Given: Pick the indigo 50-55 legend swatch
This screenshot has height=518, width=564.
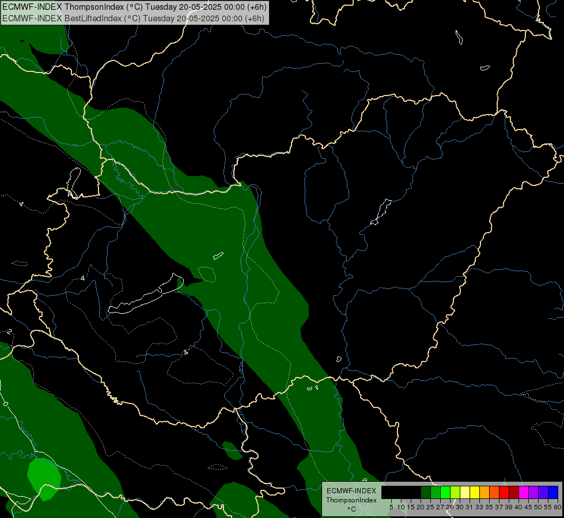Looking at the screenshot, I should tap(543, 492).
